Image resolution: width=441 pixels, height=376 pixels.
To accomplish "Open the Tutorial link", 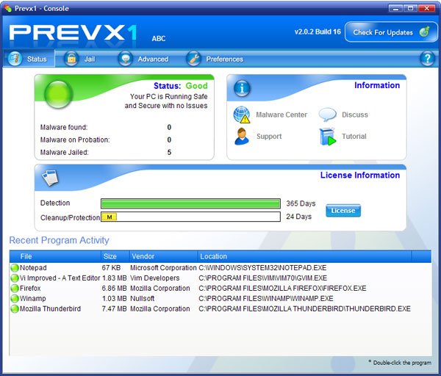I will pyautogui.click(x=354, y=137).
